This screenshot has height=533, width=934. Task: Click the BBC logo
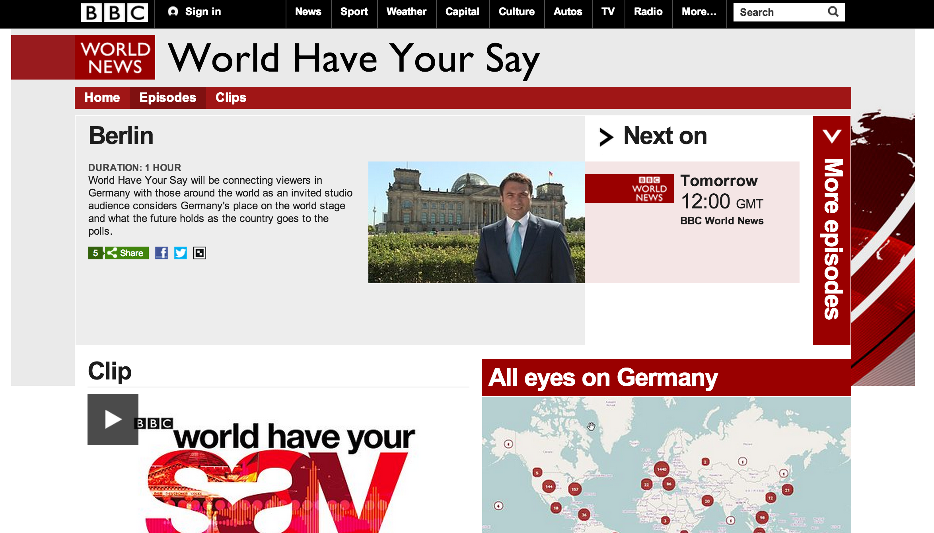(x=115, y=12)
